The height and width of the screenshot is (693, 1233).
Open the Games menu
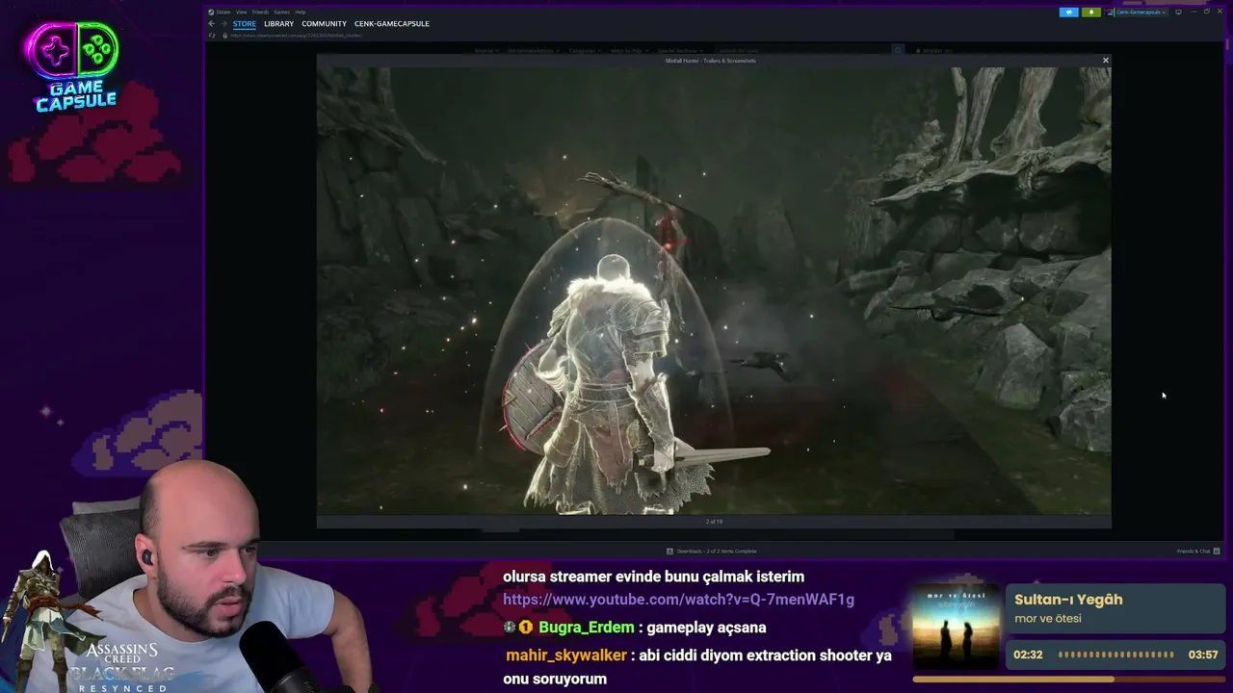tap(281, 12)
